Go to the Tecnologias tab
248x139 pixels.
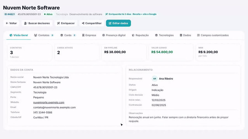pos(164,35)
